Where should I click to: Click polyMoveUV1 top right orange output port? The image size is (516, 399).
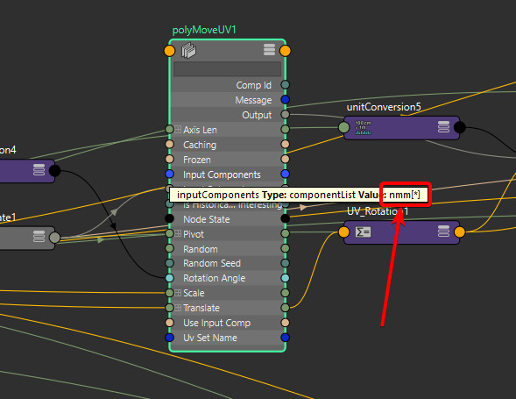pyautogui.click(x=285, y=51)
